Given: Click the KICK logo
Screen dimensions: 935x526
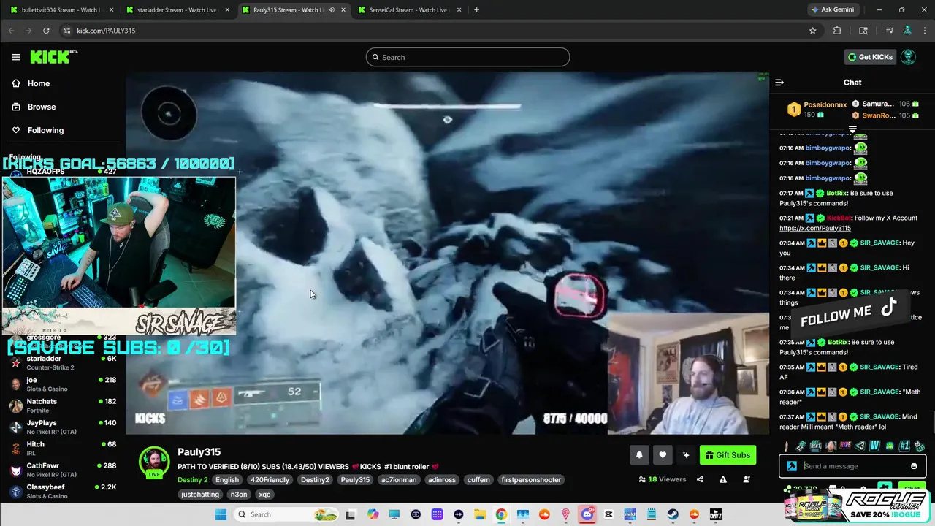Looking at the screenshot, I should tap(53, 57).
